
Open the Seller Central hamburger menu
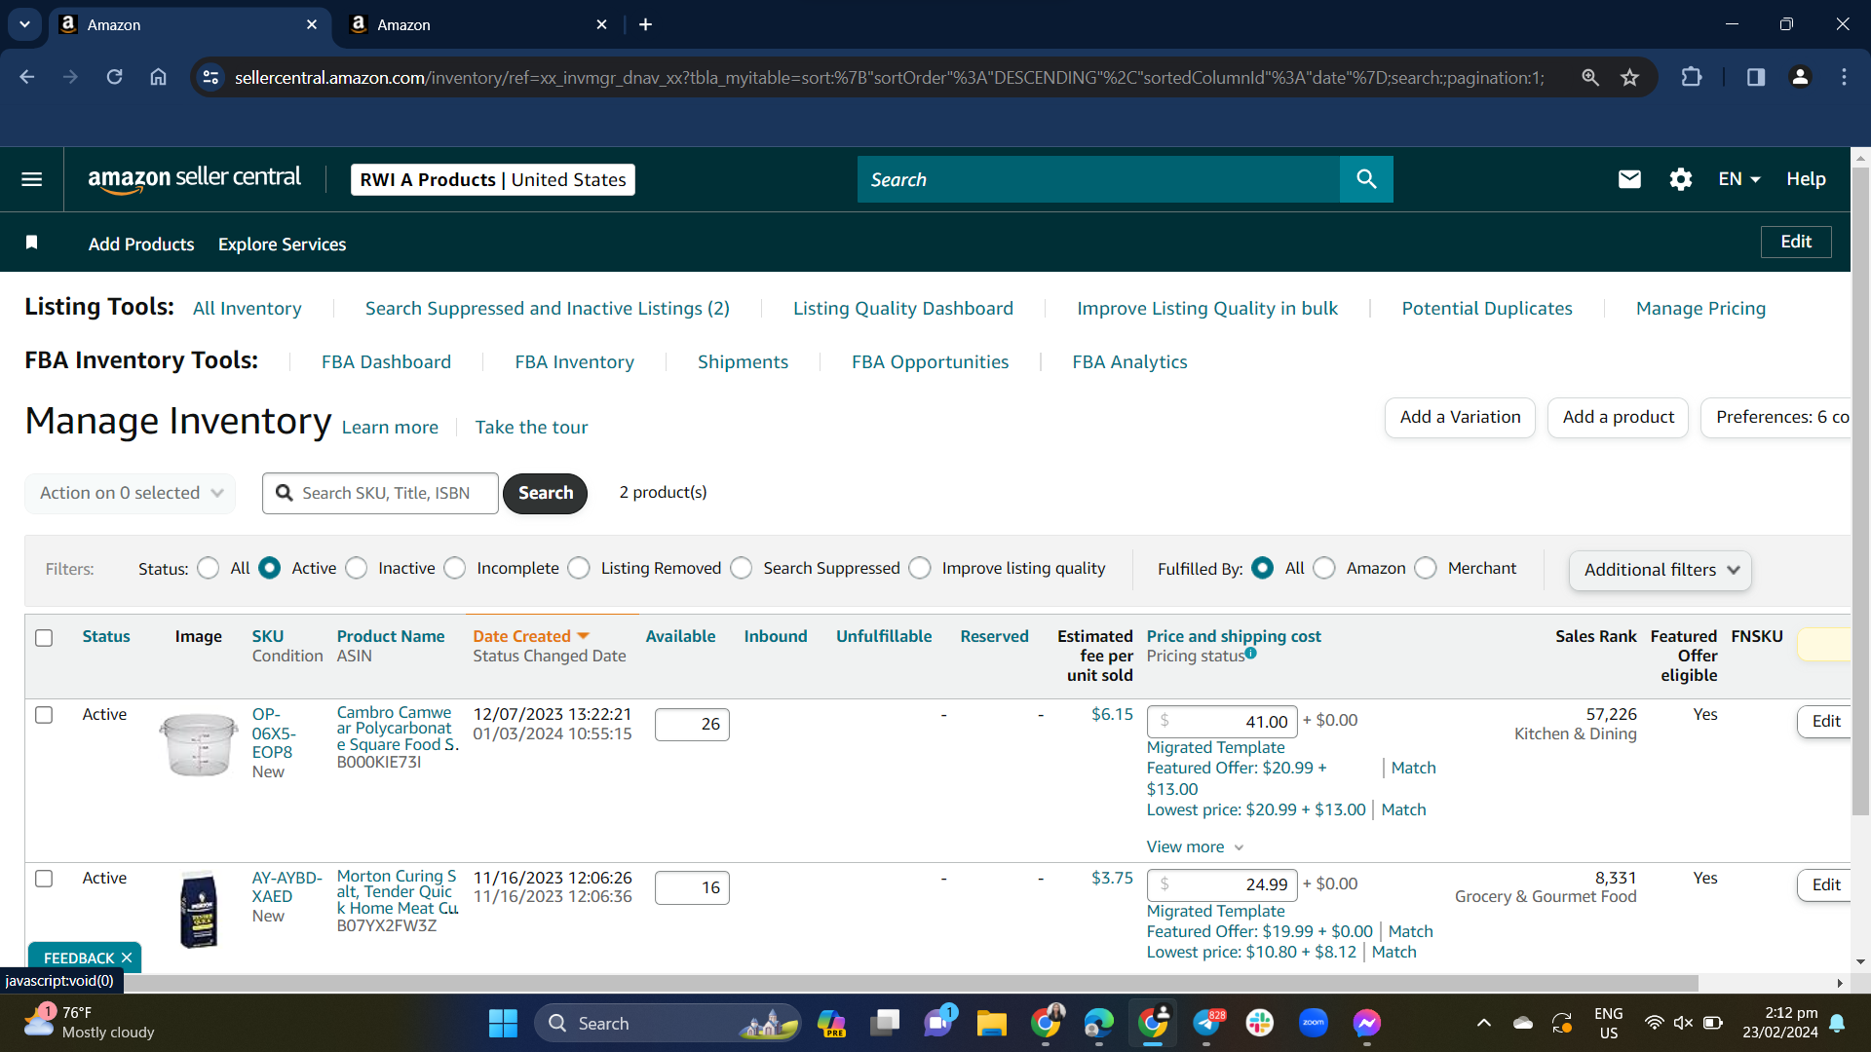pyautogui.click(x=31, y=179)
